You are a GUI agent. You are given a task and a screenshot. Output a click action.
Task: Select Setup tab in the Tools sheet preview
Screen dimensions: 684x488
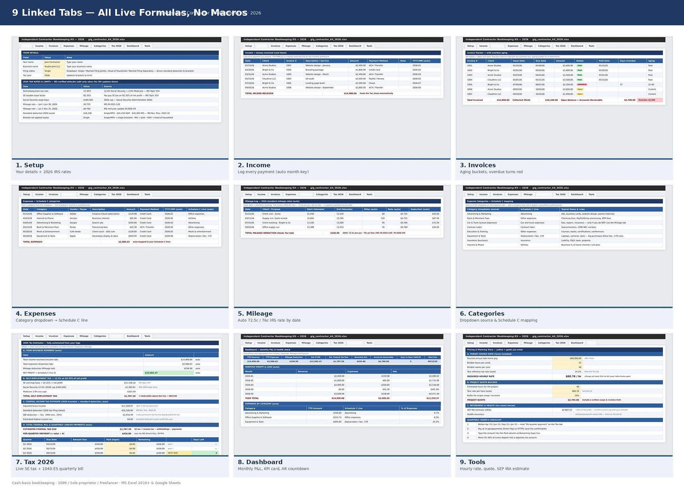[x=471, y=343]
